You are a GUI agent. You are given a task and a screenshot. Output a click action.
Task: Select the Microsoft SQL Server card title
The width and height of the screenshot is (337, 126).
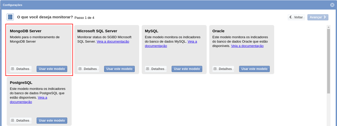[97, 31]
